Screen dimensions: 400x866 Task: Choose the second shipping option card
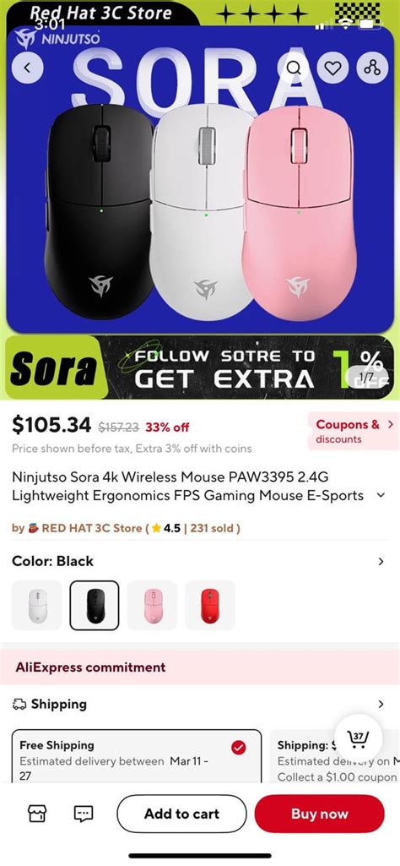pos(334,756)
